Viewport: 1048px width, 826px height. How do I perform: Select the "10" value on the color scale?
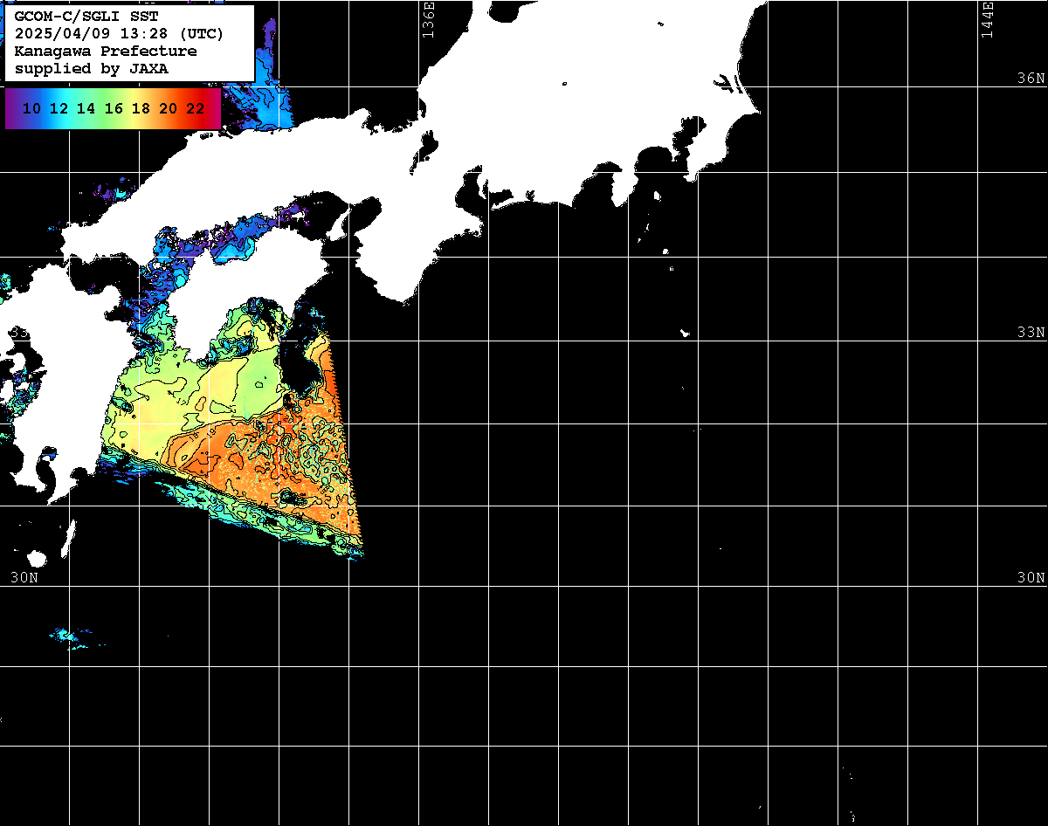click(32, 109)
